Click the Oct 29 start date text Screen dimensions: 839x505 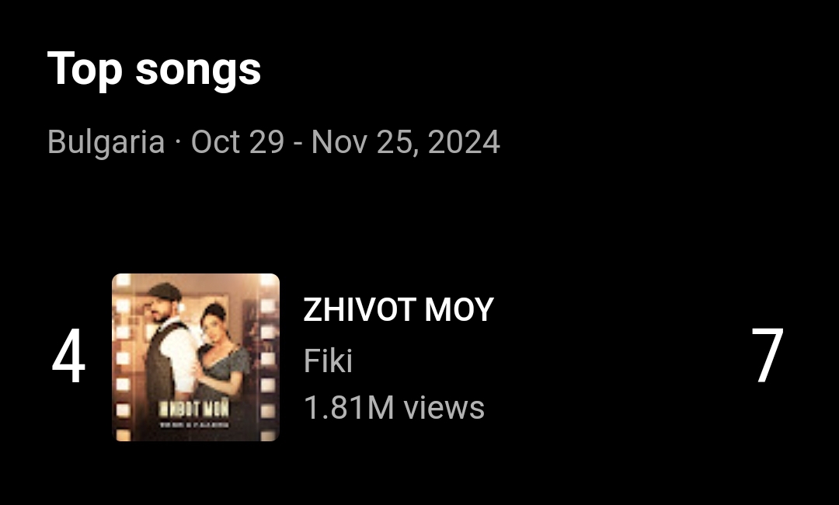pyautogui.click(x=238, y=142)
